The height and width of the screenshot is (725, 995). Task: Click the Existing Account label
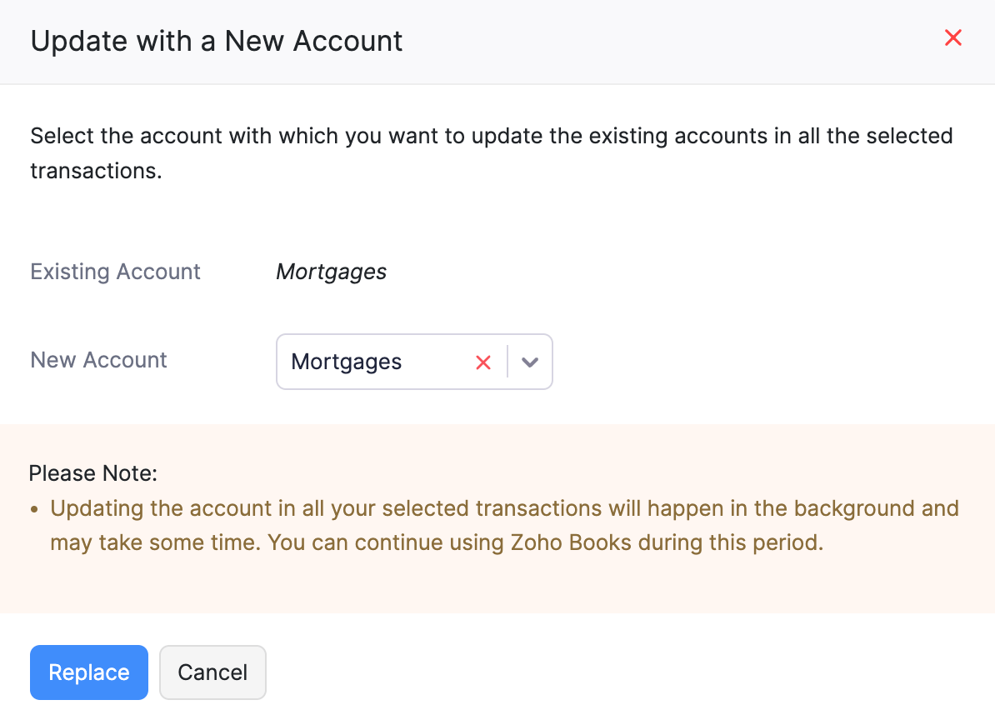coord(115,272)
